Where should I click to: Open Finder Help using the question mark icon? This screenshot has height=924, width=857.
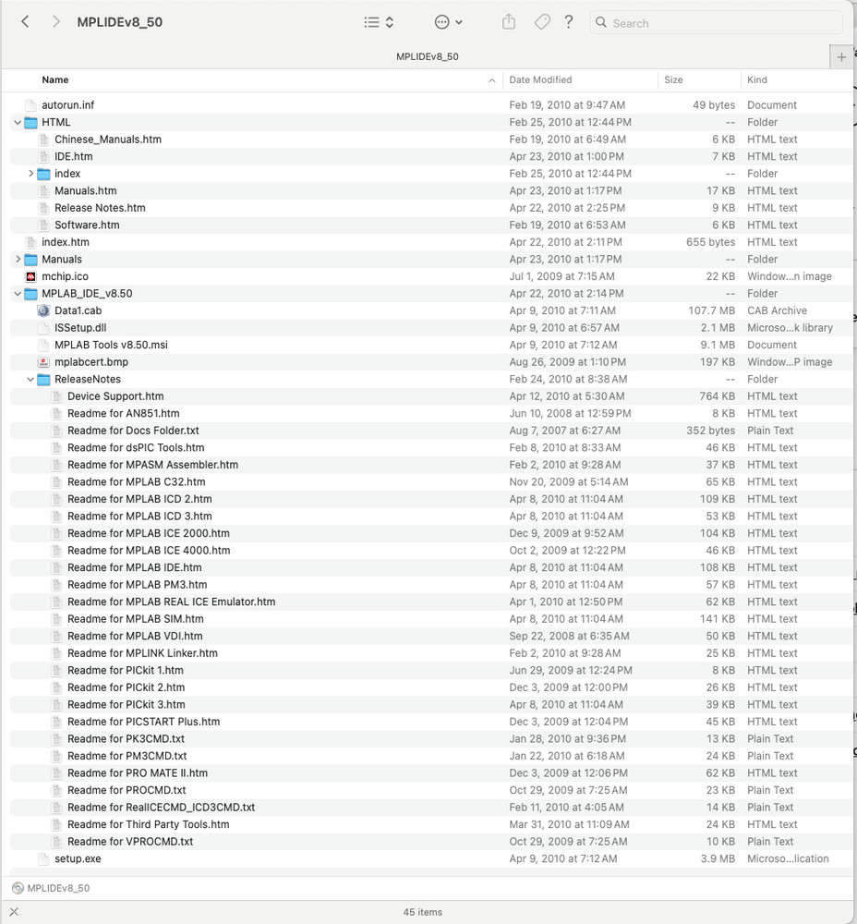click(x=569, y=22)
